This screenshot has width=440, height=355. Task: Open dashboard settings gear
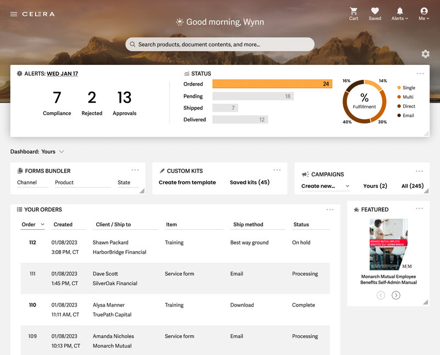pyautogui.click(x=425, y=54)
